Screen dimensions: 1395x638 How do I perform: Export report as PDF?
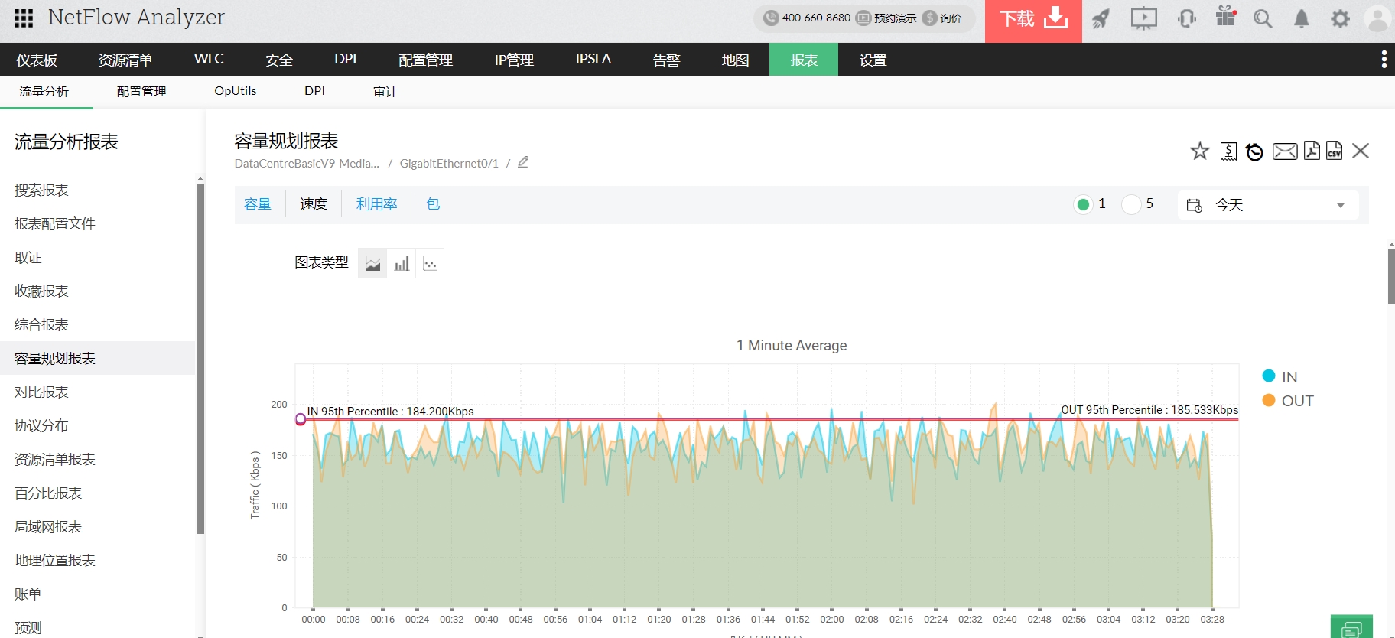coord(1312,151)
